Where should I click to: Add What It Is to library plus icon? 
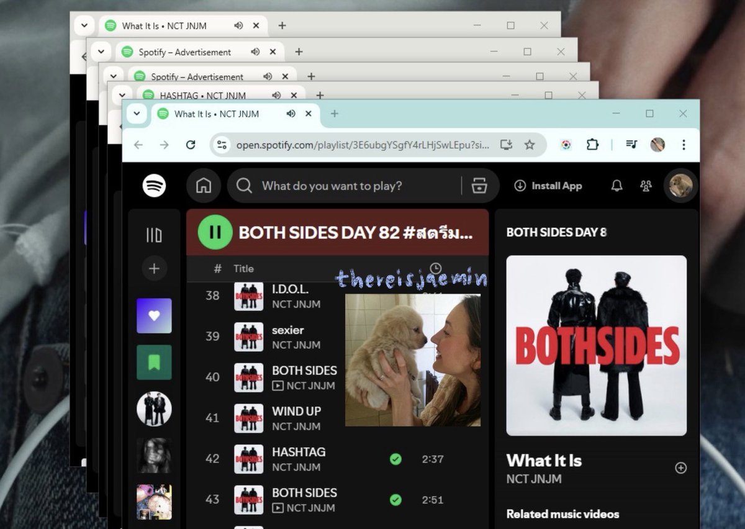(x=681, y=468)
